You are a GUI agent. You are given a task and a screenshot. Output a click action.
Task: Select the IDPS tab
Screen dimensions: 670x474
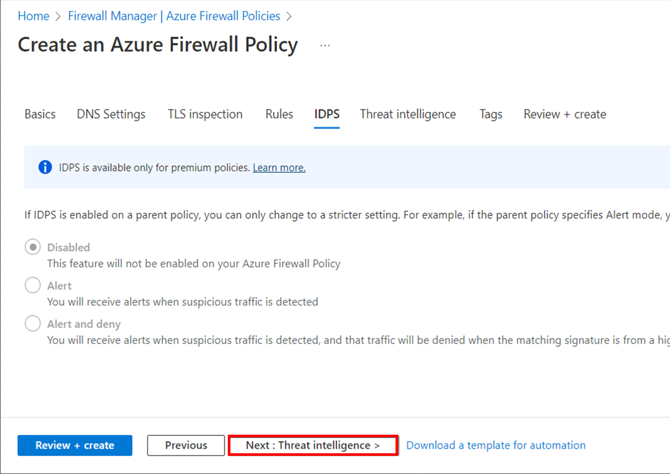tap(327, 114)
